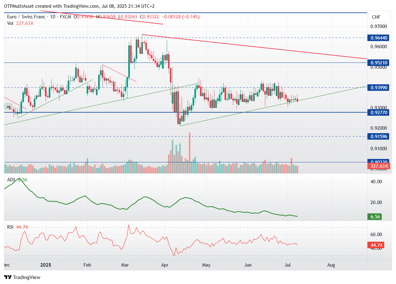Viewport: 396px width, 284px height.
Task: Click the 0.91000 price axis tick
Action: point(379,148)
